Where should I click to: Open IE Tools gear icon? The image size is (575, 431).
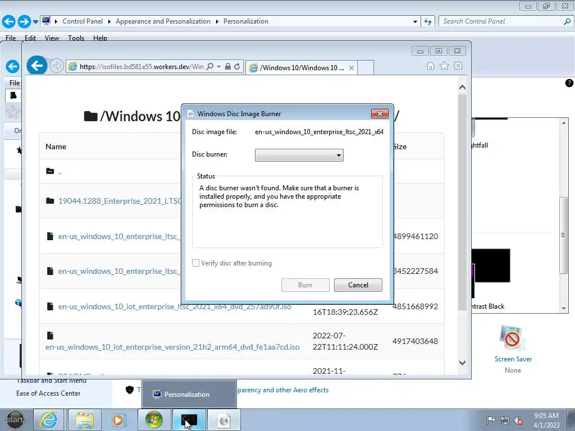point(458,66)
